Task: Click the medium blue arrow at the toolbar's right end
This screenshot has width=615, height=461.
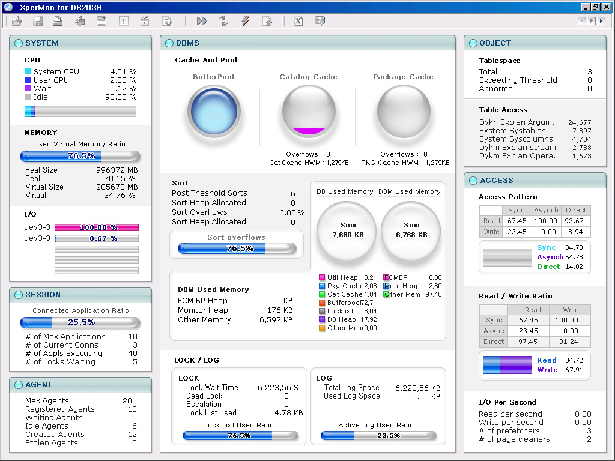Action: click(592, 21)
